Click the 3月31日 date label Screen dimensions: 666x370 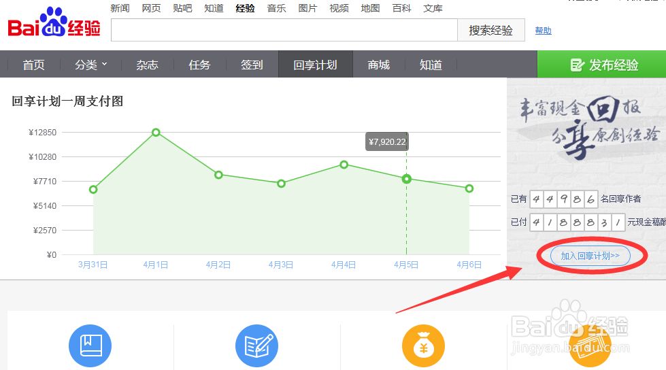[93, 265]
